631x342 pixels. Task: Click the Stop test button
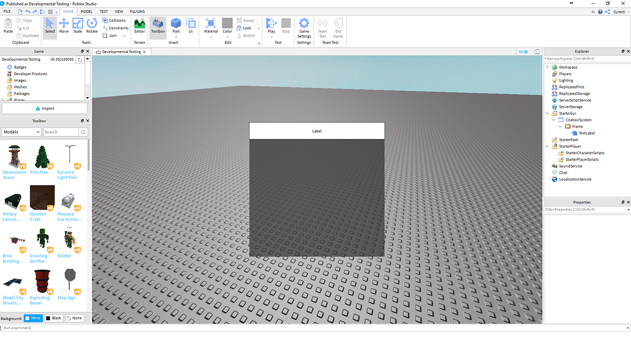coord(286,26)
